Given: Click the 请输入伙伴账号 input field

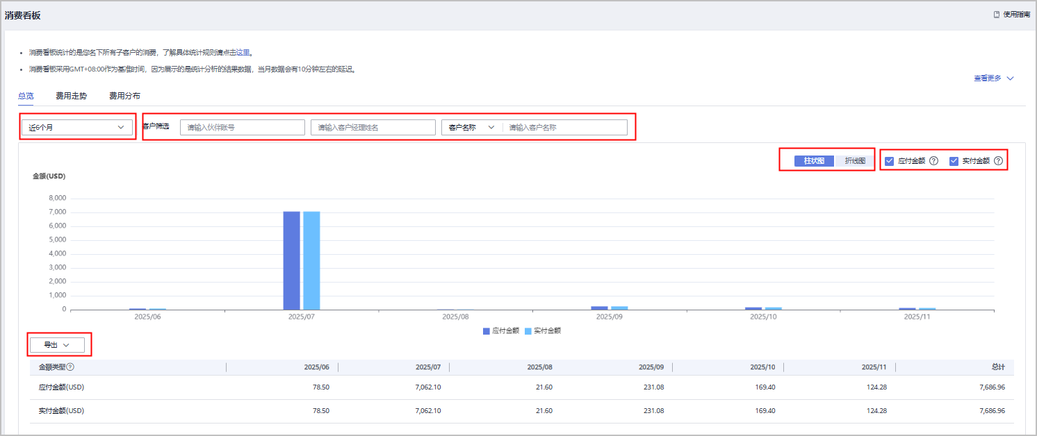Looking at the screenshot, I should 242,128.
